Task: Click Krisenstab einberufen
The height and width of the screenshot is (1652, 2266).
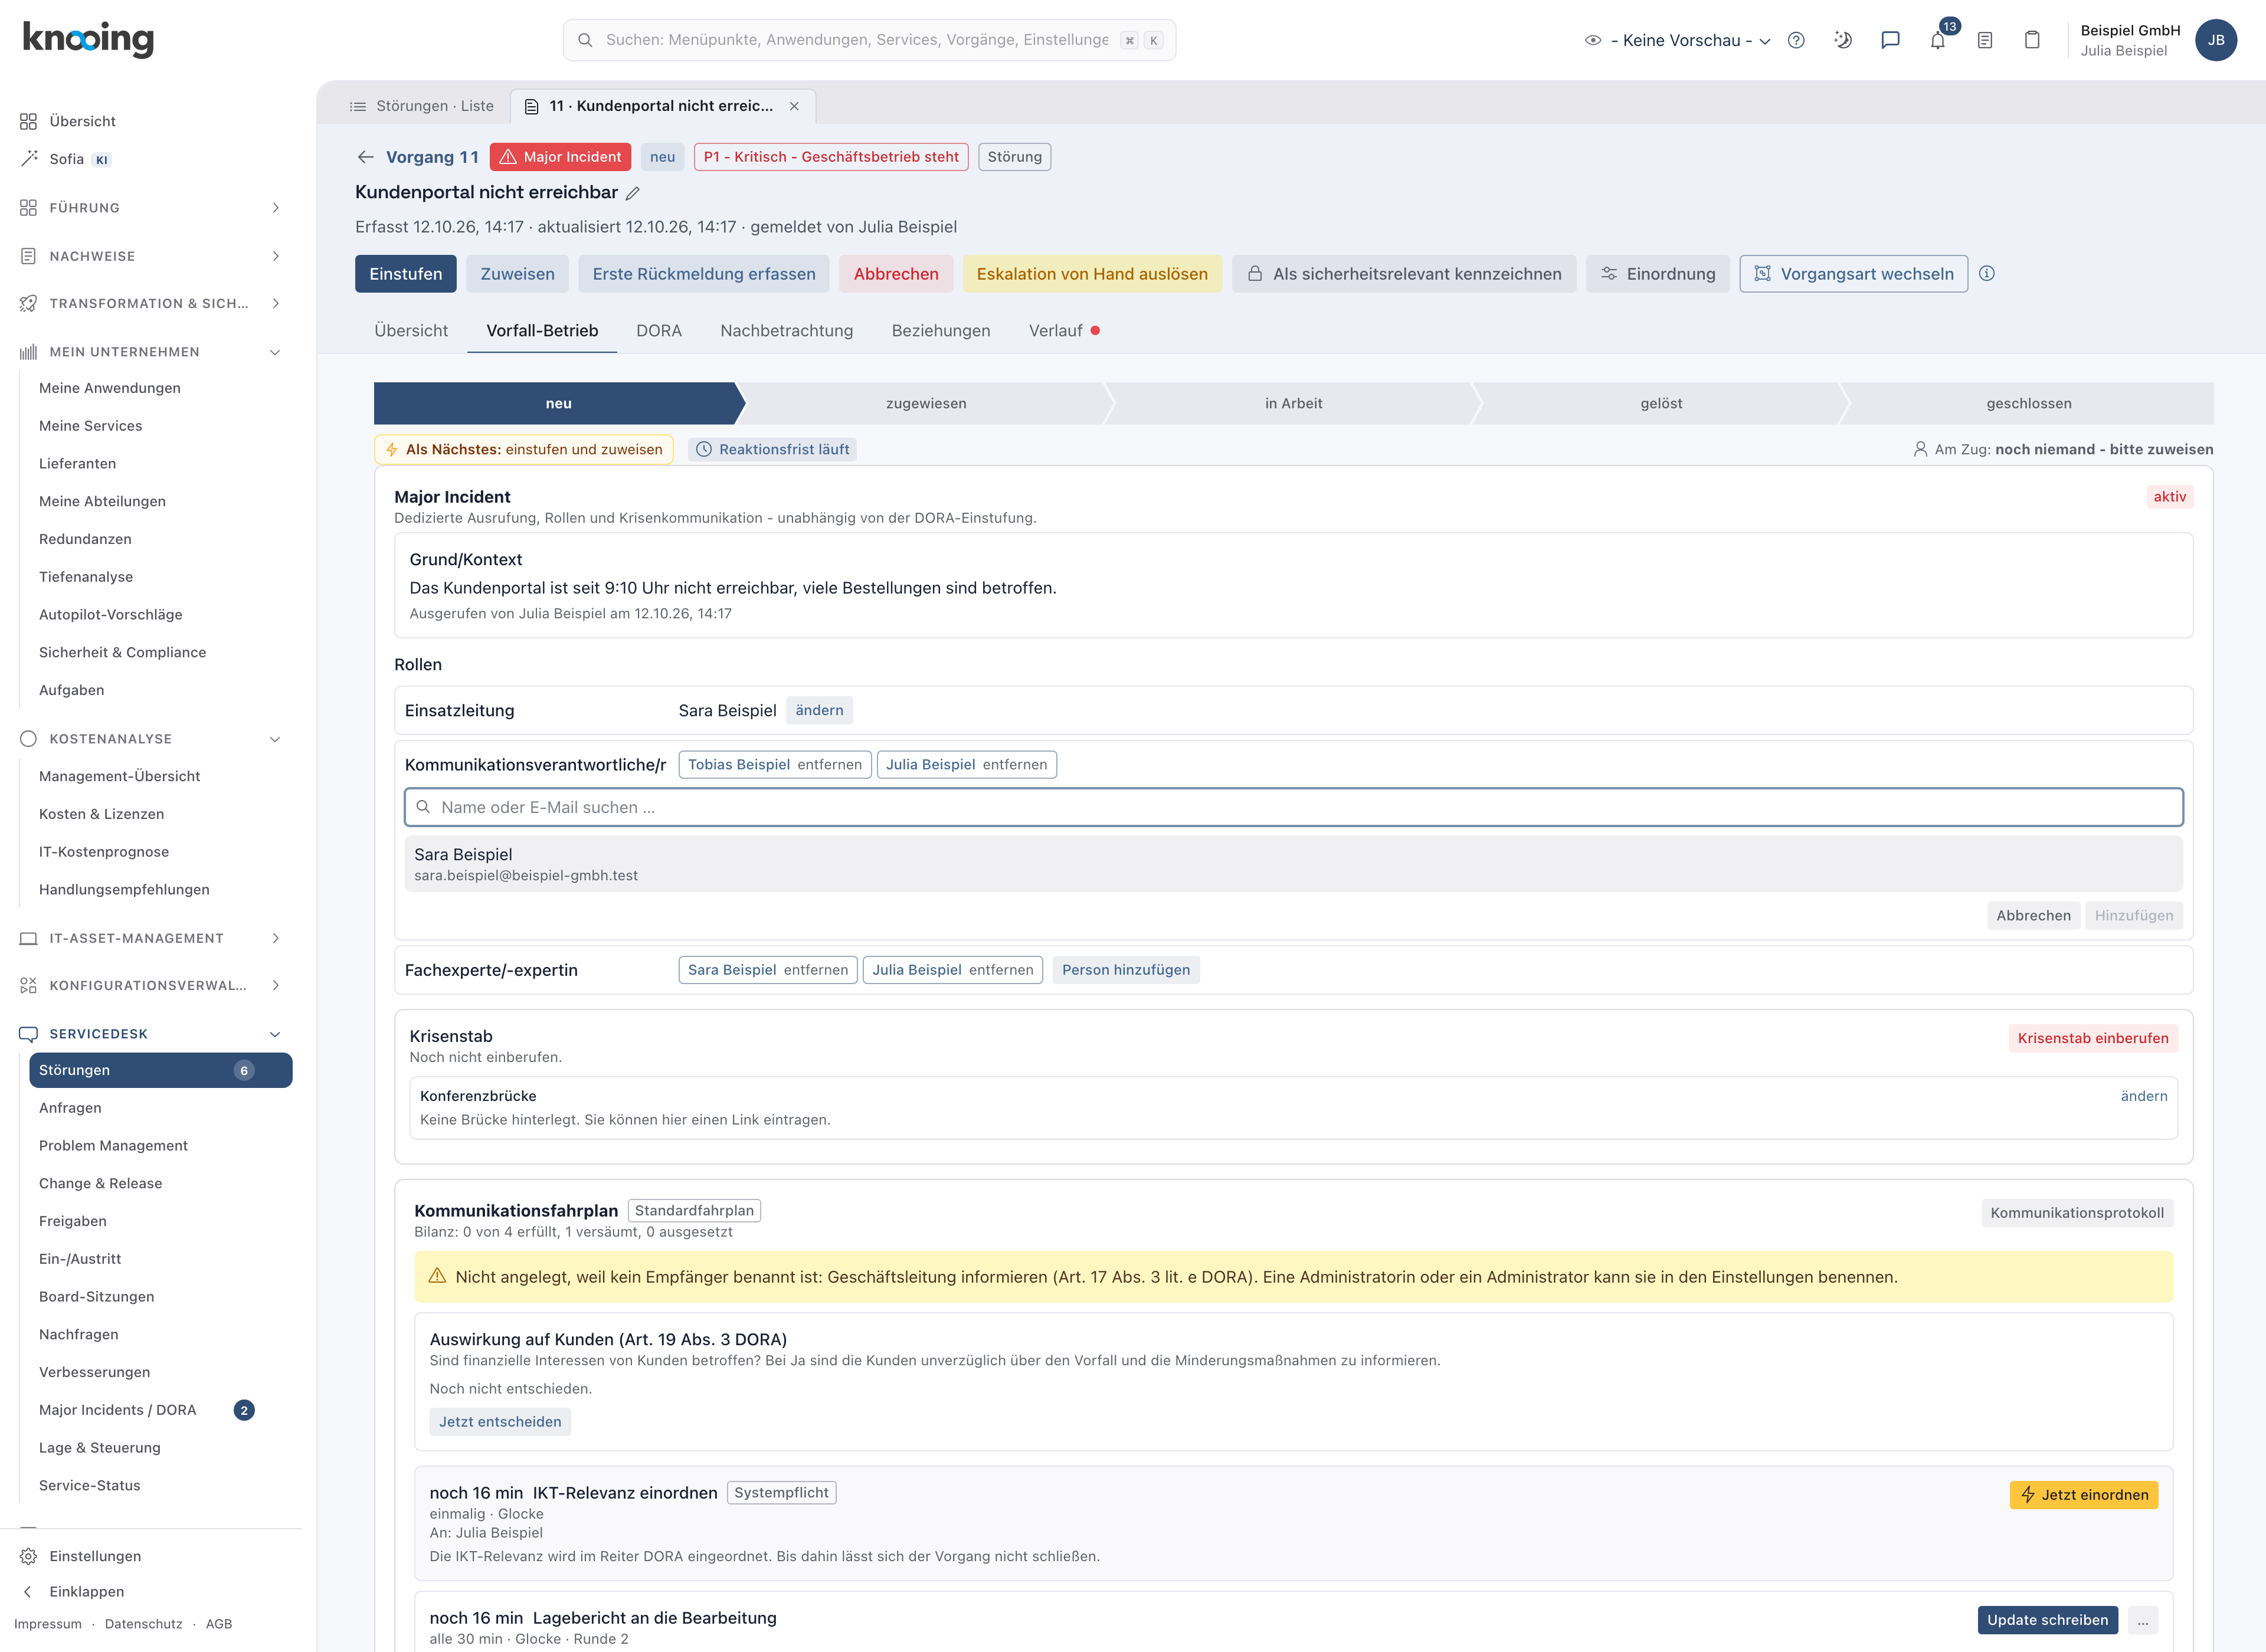Action: (x=2093, y=1038)
